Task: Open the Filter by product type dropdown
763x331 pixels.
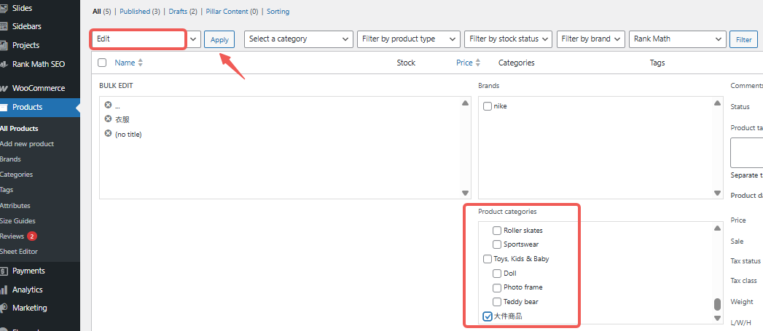Action: coord(409,39)
